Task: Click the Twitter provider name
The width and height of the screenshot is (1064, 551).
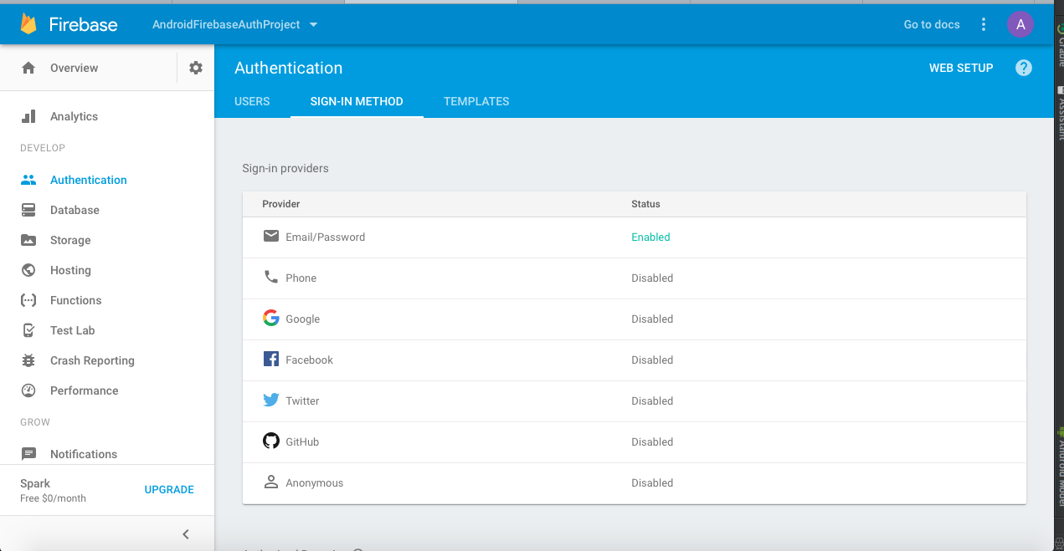Action: click(x=302, y=400)
